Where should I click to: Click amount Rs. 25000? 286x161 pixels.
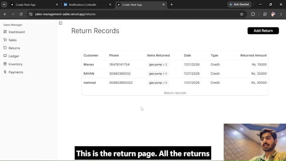click(x=259, y=74)
